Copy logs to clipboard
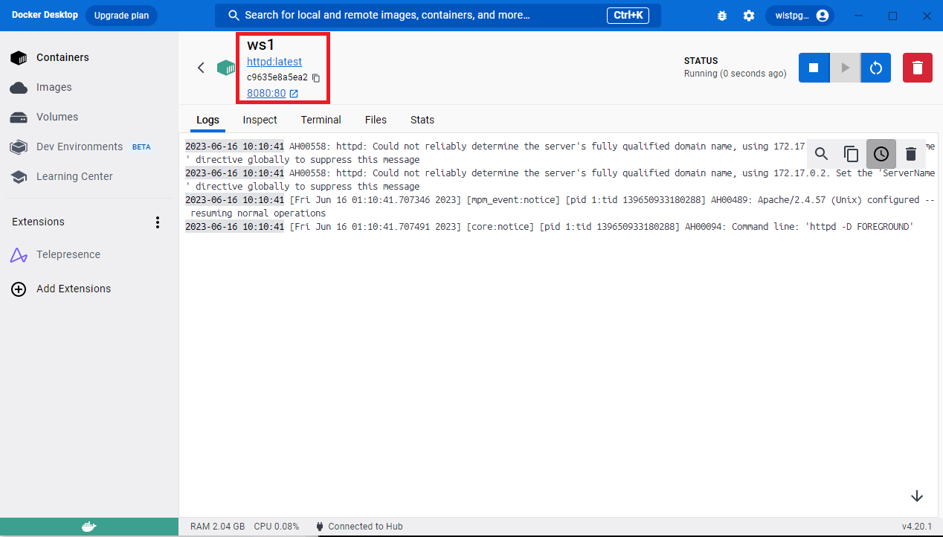 coord(852,154)
